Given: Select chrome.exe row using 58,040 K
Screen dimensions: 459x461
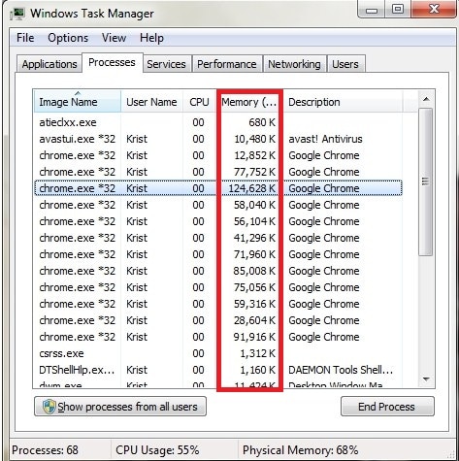Looking at the screenshot, I should [217, 205].
